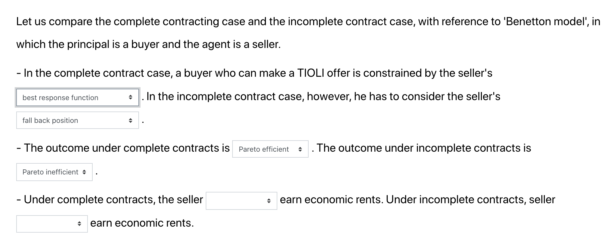This screenshot has width=610, height=241.
Task: Click the 'Pareto efficient' label text
Action: (x=263, y=149)
